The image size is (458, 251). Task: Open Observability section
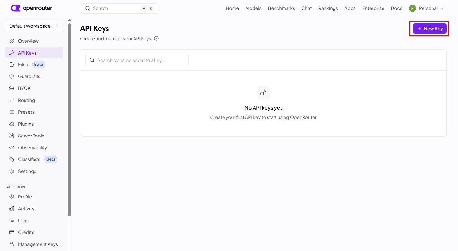pos(34,148)
